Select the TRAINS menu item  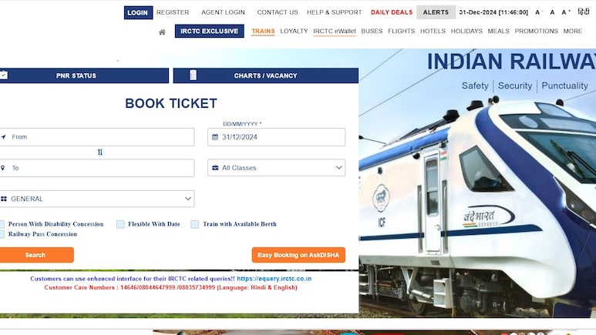(x=263, y=31)
